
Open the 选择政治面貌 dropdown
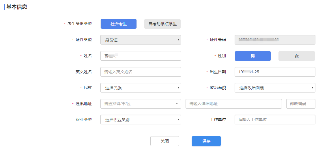pos(275,88)
